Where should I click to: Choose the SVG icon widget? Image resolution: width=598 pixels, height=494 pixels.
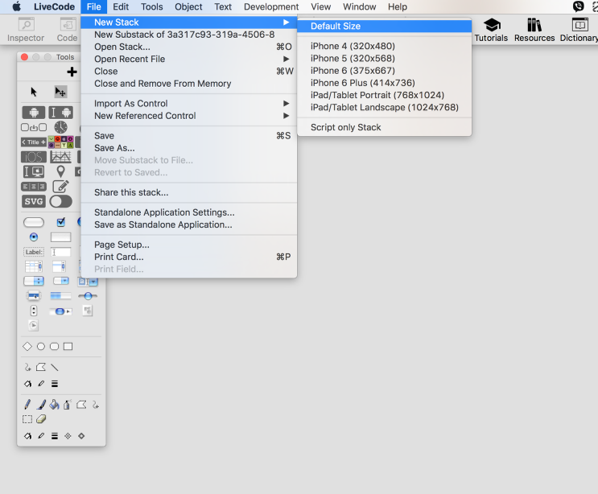coord(34,201)
